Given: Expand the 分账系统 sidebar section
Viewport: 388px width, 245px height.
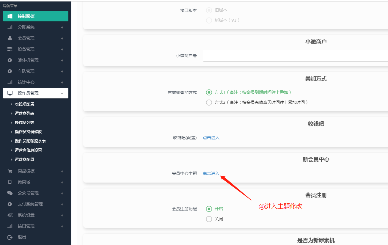Looking at the screenshot, I should 62,27.
